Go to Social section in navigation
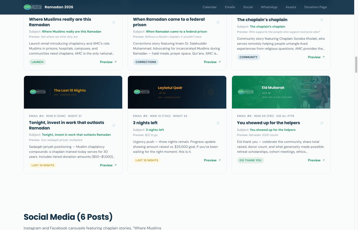The width and height of the screenshot is (358, 230). [248, 7]
